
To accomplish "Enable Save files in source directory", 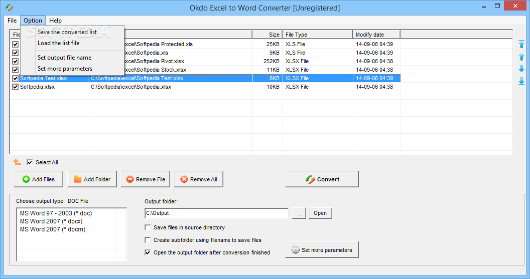I will 148,227.
